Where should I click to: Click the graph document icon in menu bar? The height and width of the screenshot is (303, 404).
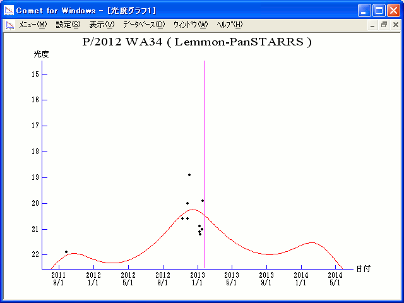click(9, 25)
